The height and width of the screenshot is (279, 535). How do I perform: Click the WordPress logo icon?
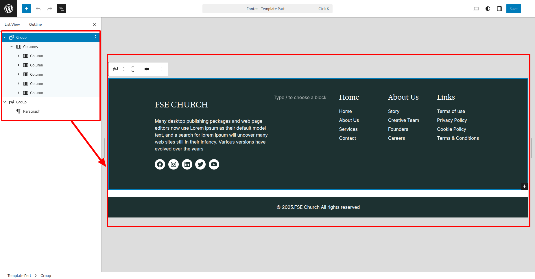(x=9, y=9)
